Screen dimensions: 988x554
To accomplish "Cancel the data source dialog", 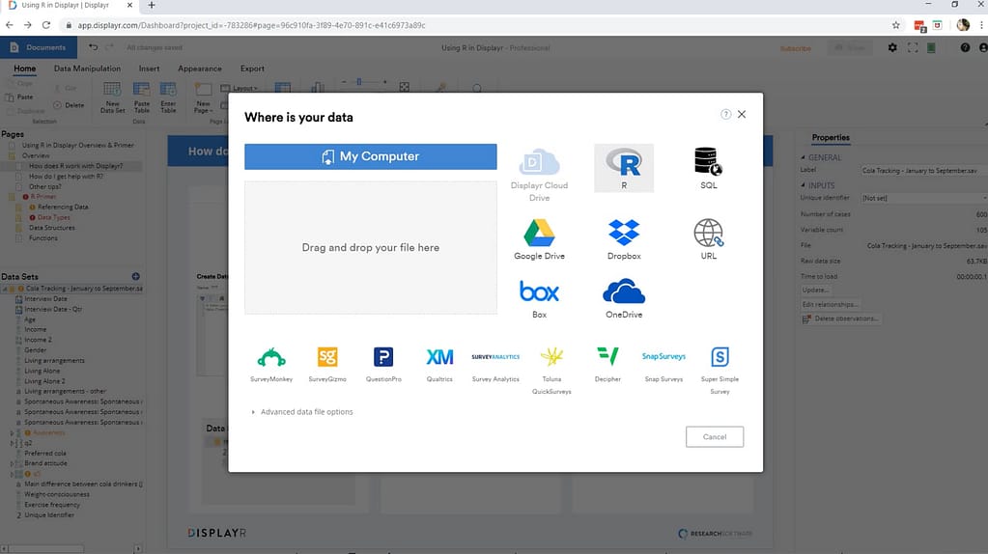I will click(714, 436).
